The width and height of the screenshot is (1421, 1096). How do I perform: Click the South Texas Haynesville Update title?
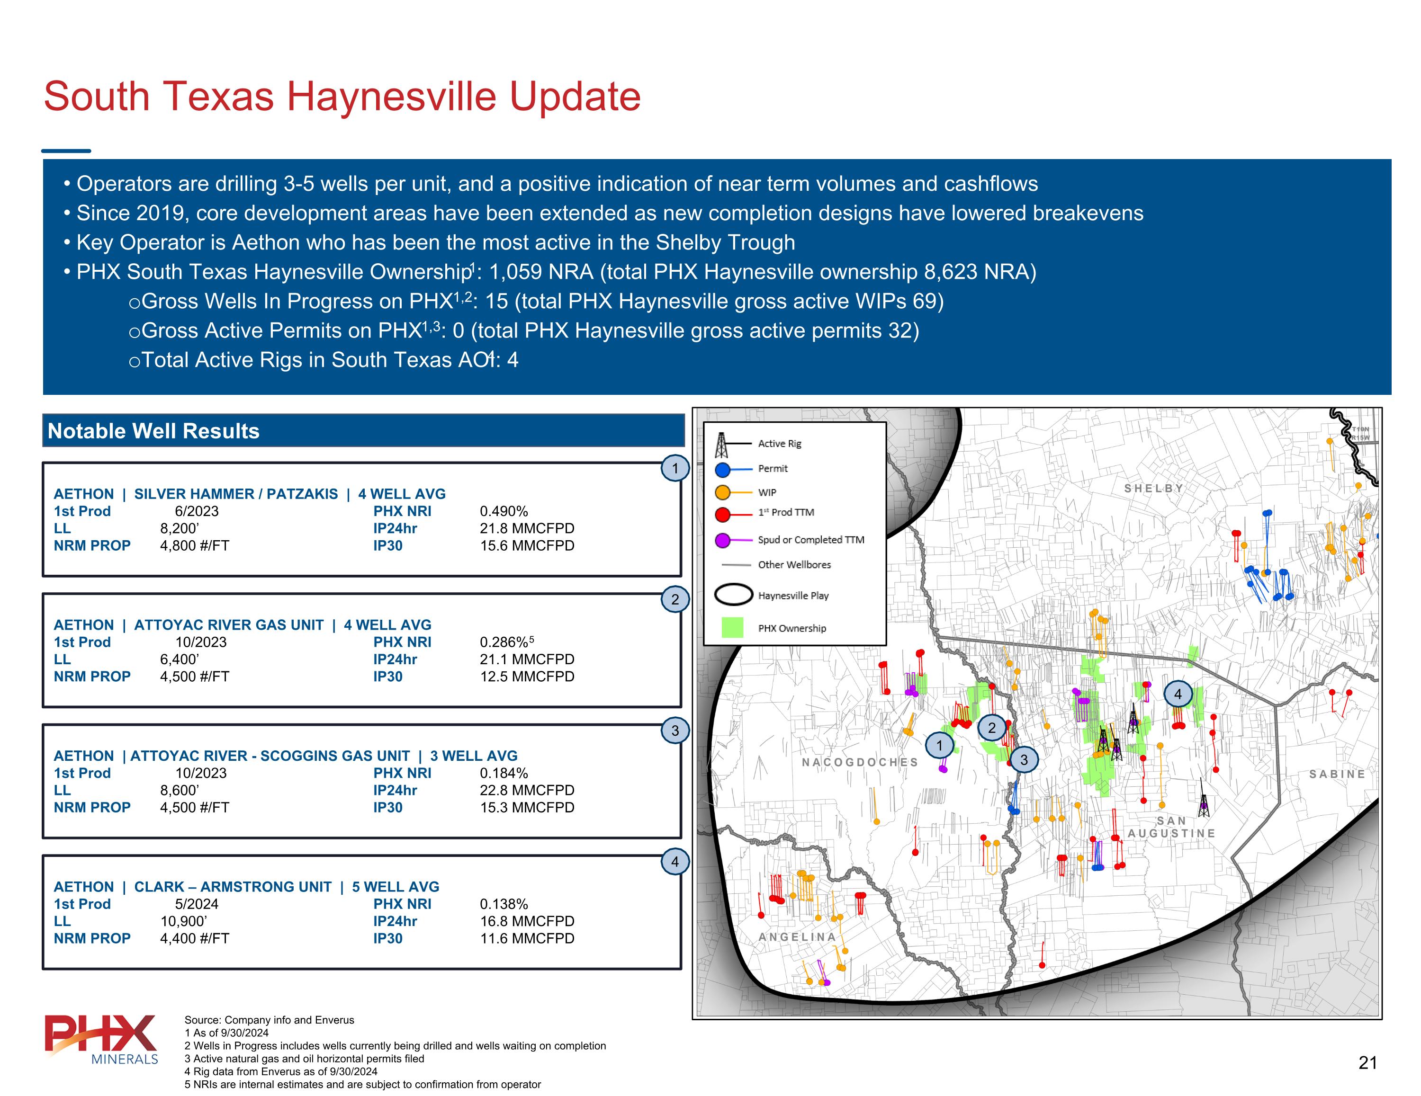[342, 96]
